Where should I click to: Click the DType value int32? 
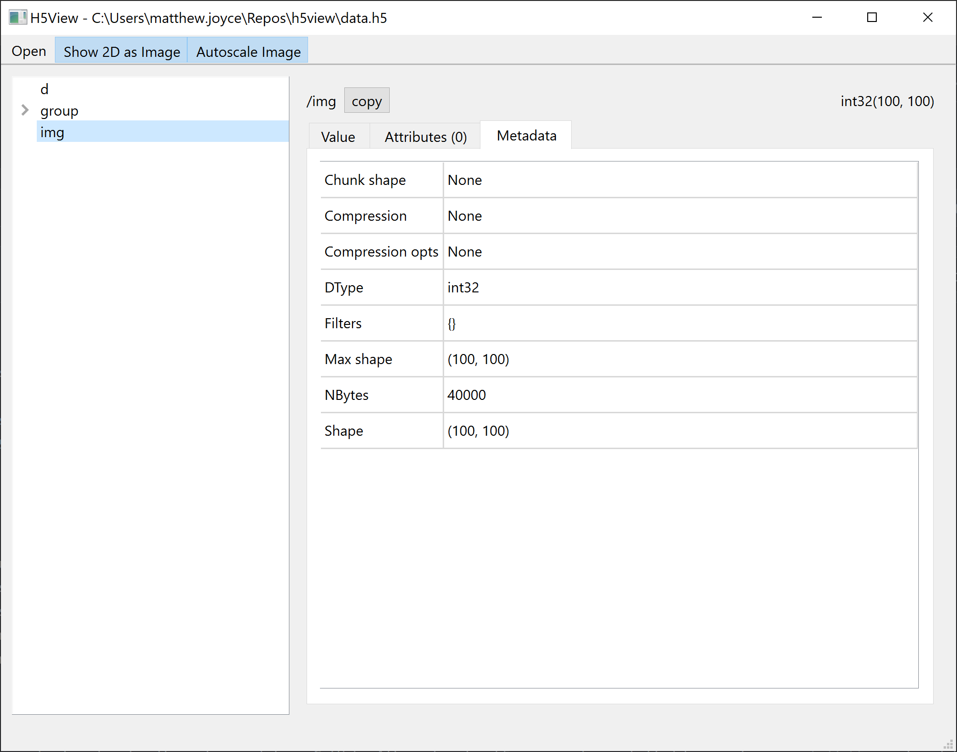point(463,288)
